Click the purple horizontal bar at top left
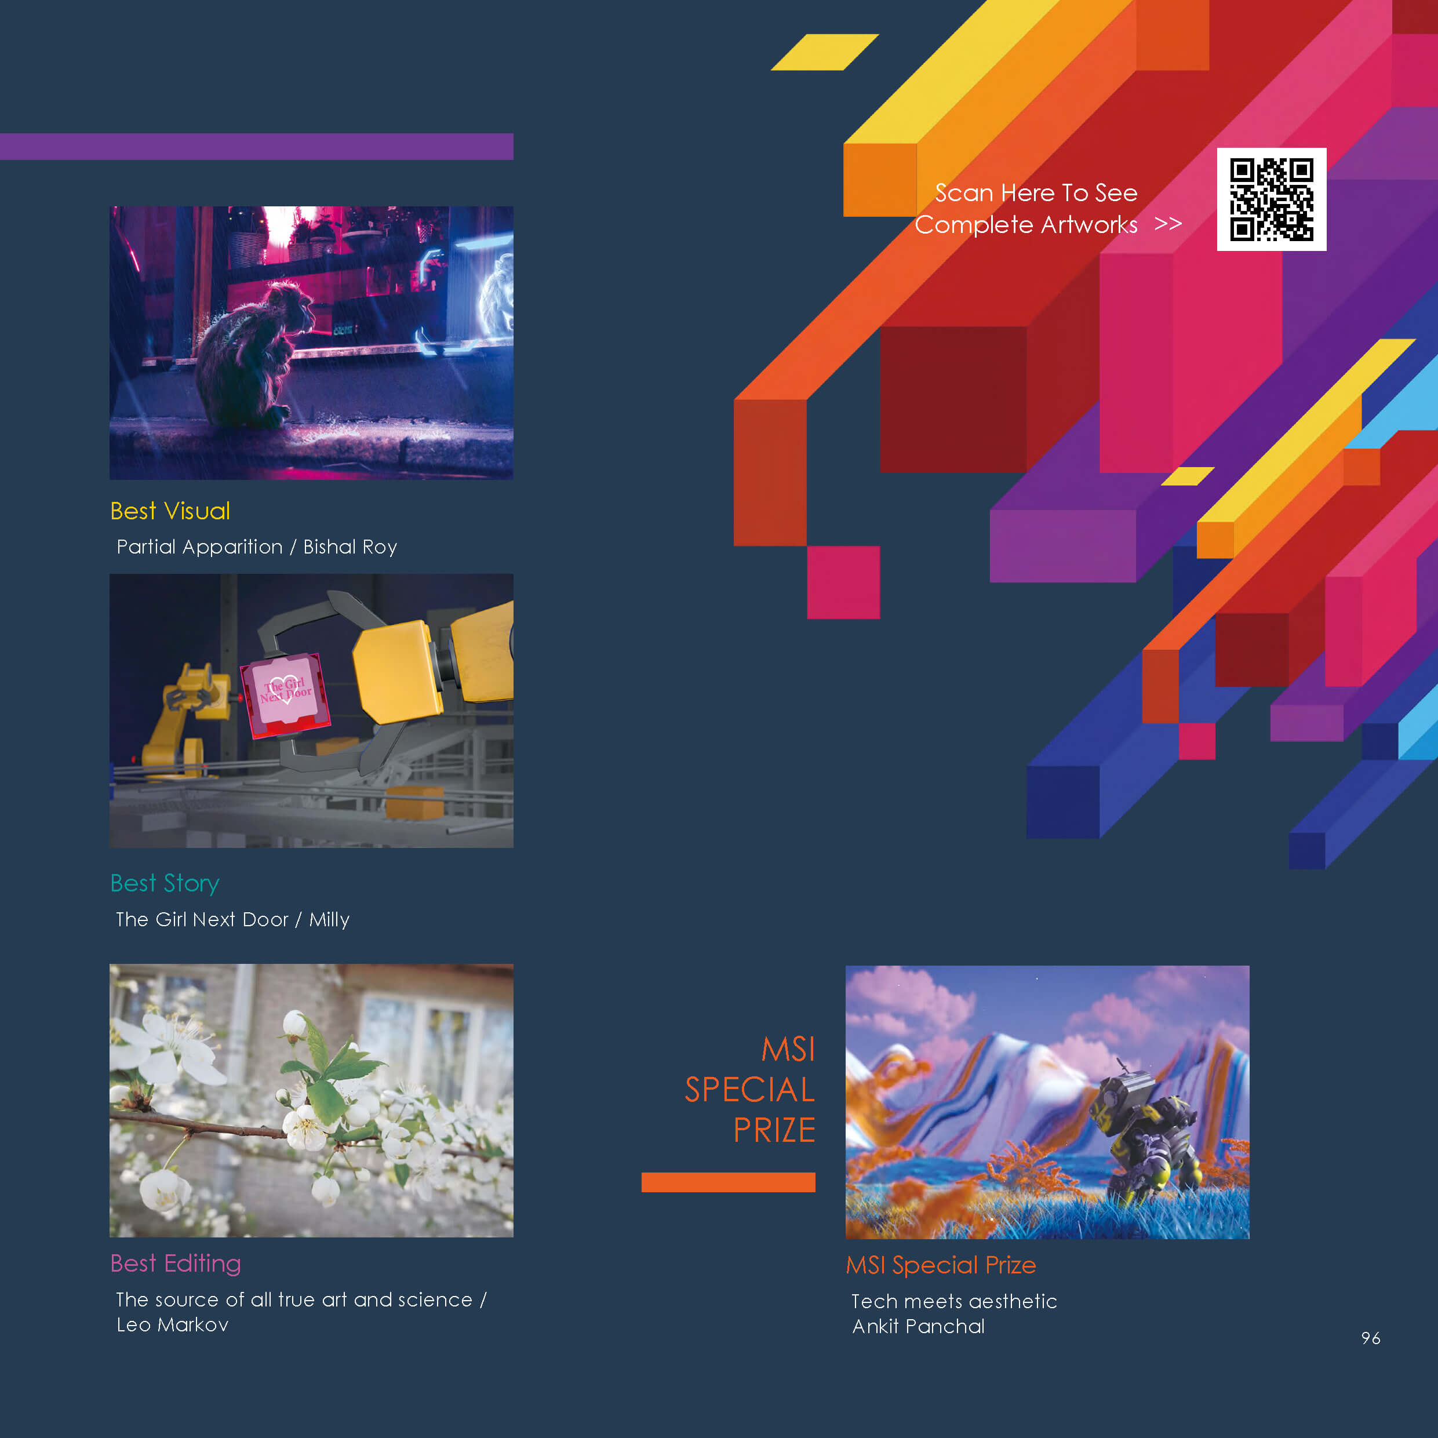 256,147
